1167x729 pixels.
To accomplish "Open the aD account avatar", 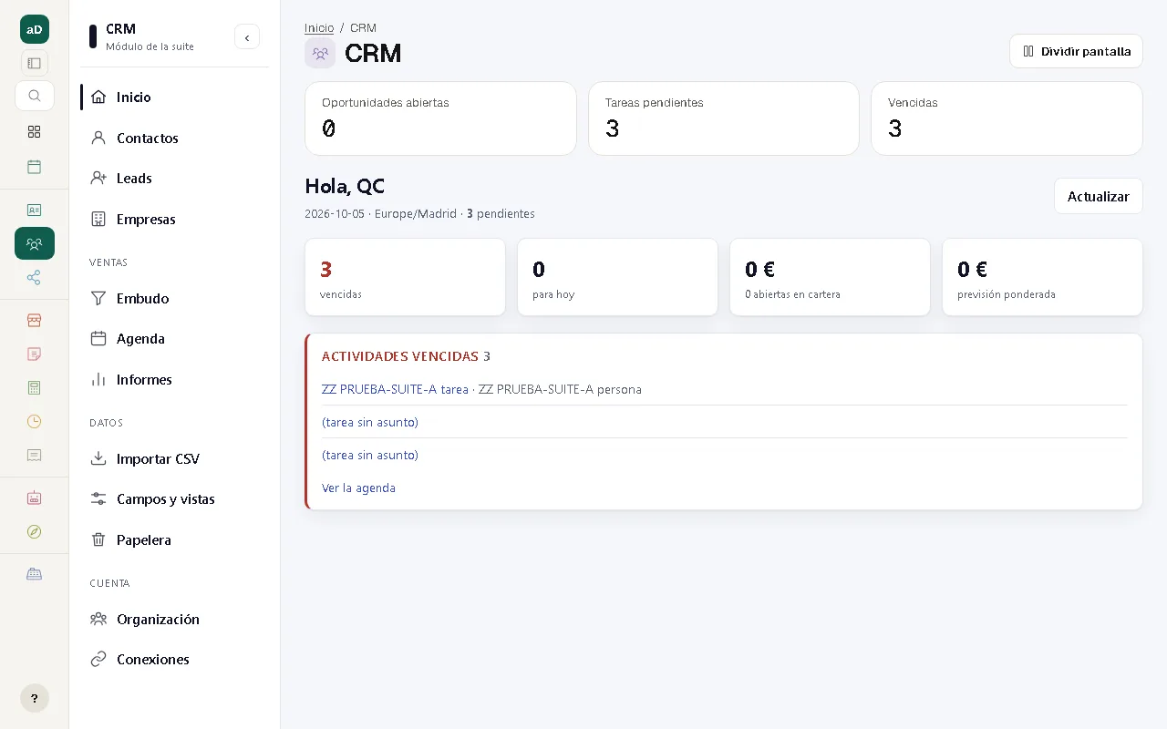I will coord(35,29).
